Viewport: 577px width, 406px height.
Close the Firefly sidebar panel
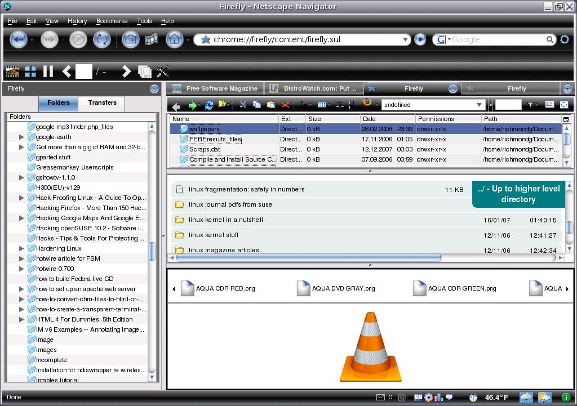coord(154,88)
